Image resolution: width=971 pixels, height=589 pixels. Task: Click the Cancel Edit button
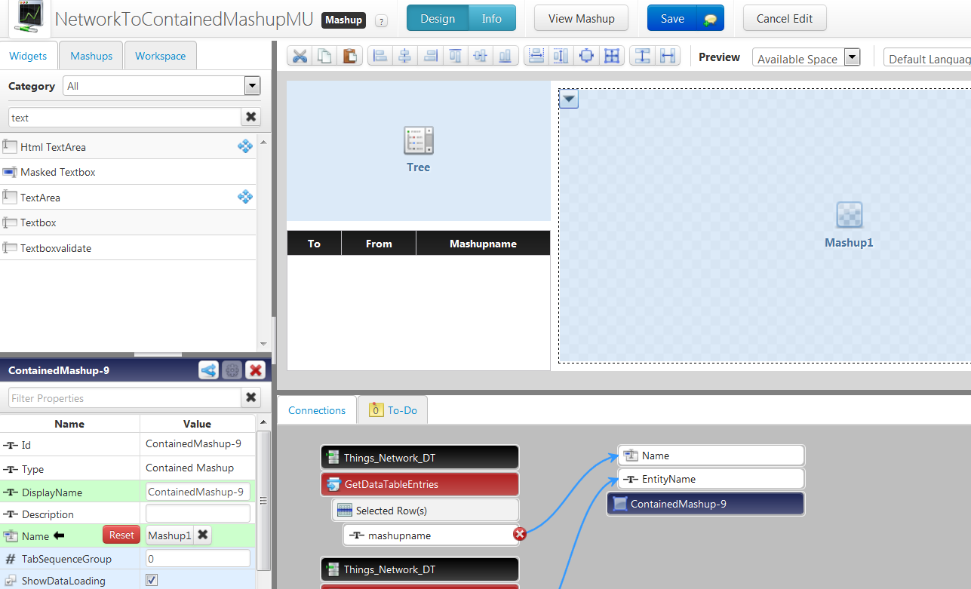785,19
